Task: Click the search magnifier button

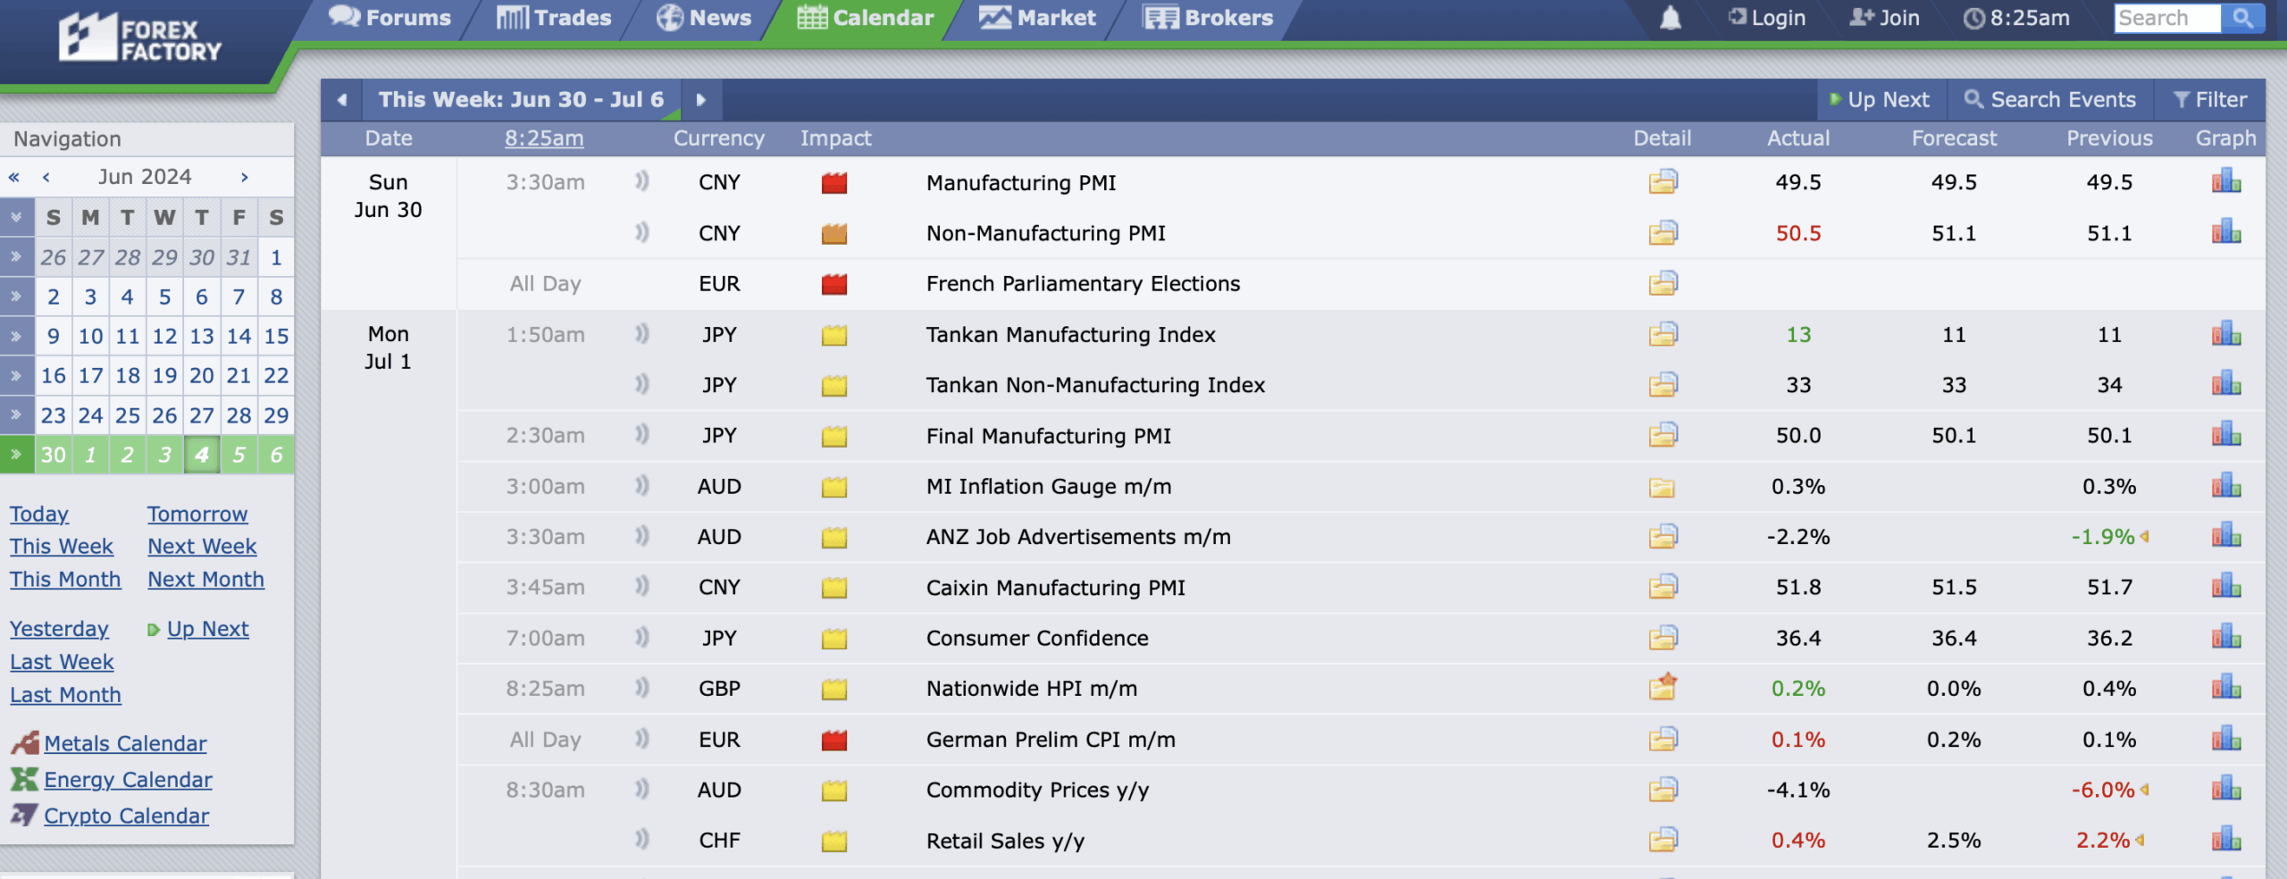Action: click(x=2242, y=18)
